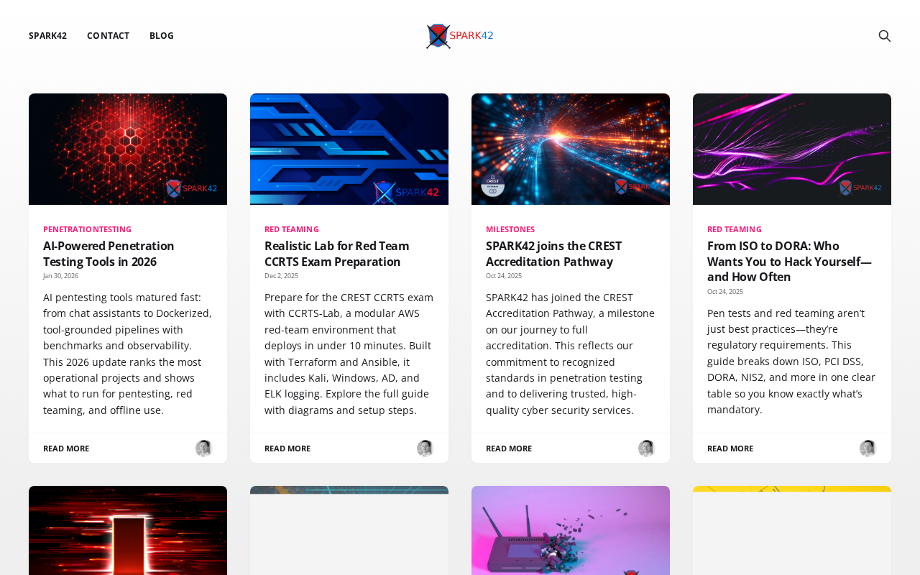Read more about AI-Powered Penetration Testing Tools
Image resolution: width=920 pixels, height=575 pixels.
(x=66, y=448)
